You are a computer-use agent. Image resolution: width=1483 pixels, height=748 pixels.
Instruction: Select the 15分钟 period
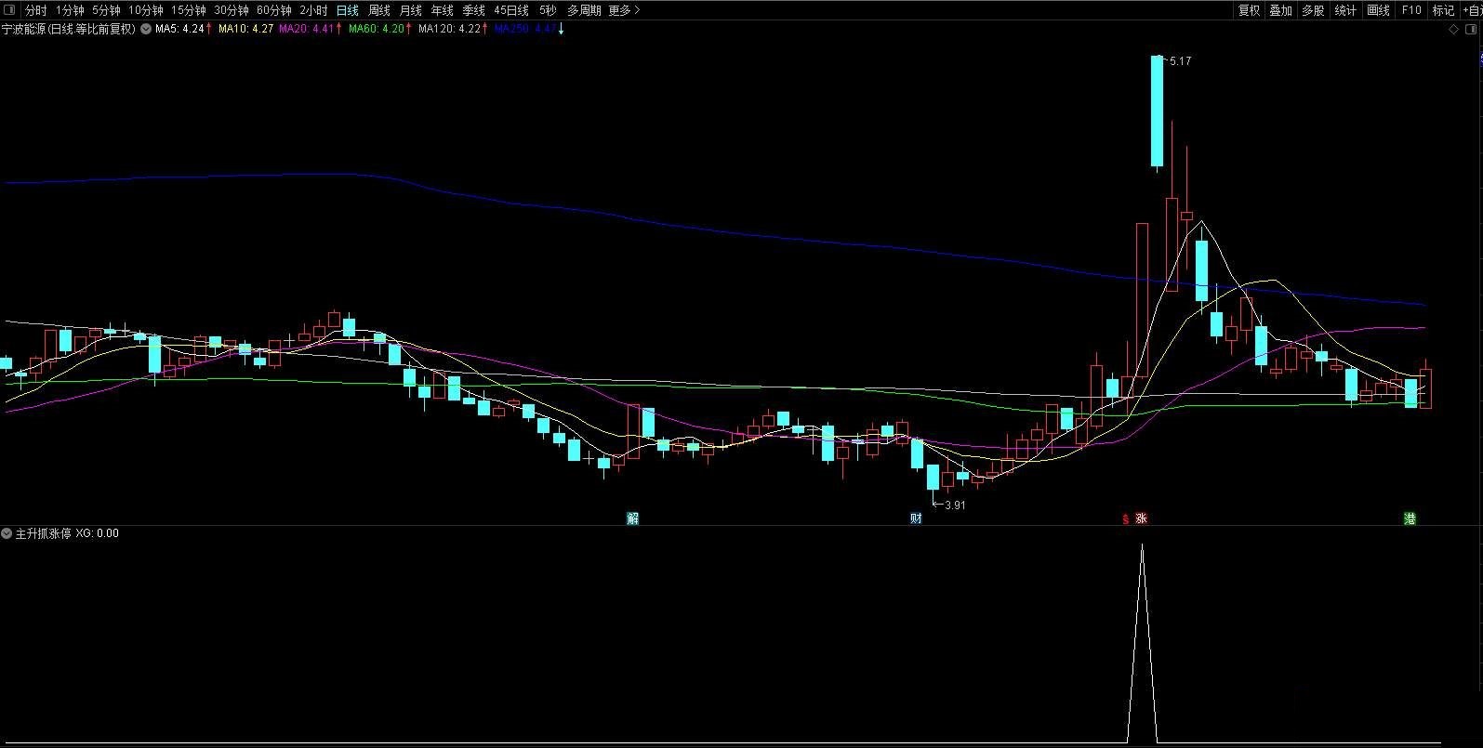pyautogui.click(x=189, y=10)
